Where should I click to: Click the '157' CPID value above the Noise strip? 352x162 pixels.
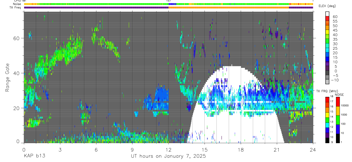[169, 1]
